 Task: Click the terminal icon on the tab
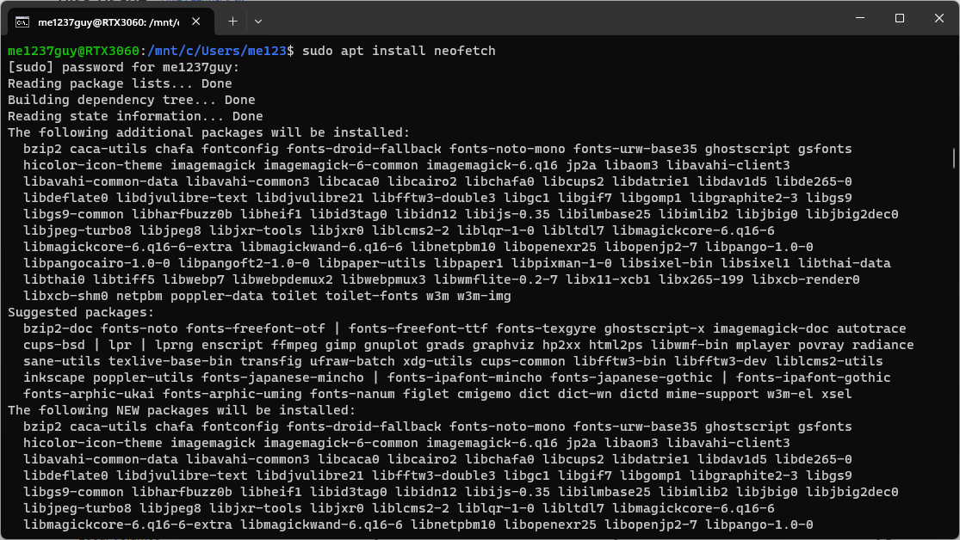pos(22,22)
